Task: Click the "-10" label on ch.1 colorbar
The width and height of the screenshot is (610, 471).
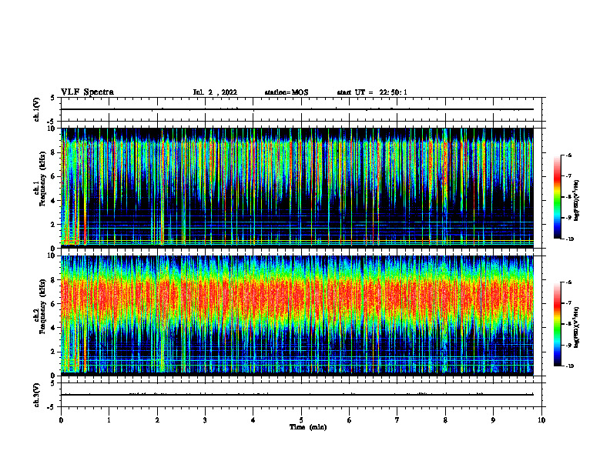Action: [569, 239]
